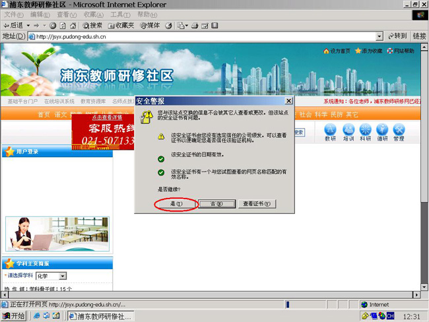Click the CH language indicator in tray
This screenshot has height=322, width=429.
[391, 316]
